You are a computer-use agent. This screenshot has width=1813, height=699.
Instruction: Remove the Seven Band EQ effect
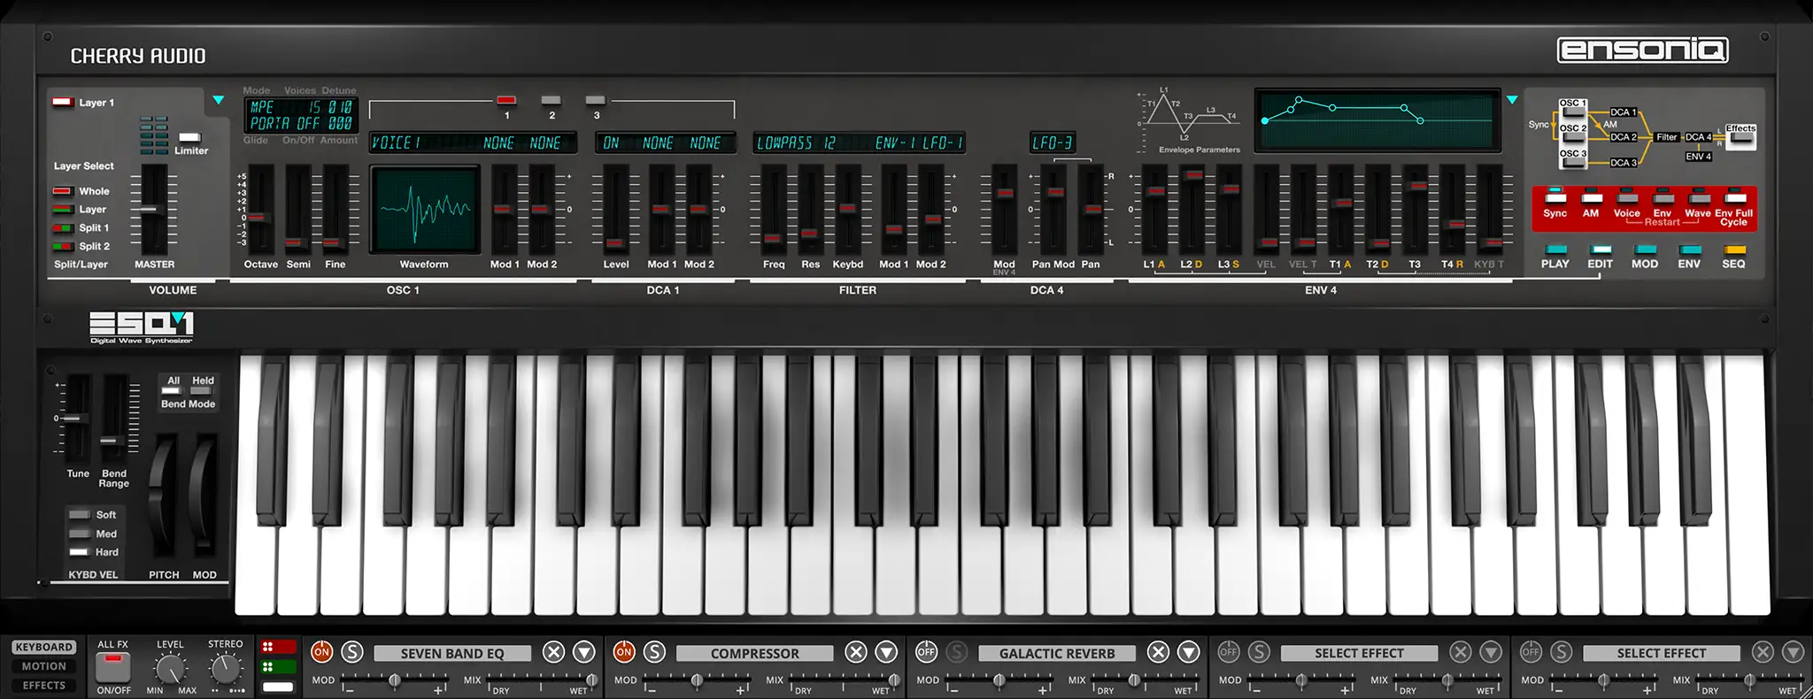[553, 652]
